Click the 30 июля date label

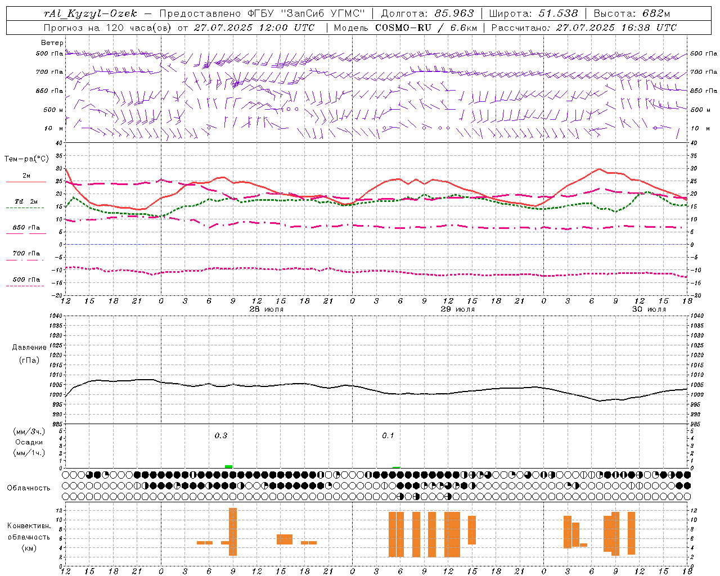coord(649,309)
